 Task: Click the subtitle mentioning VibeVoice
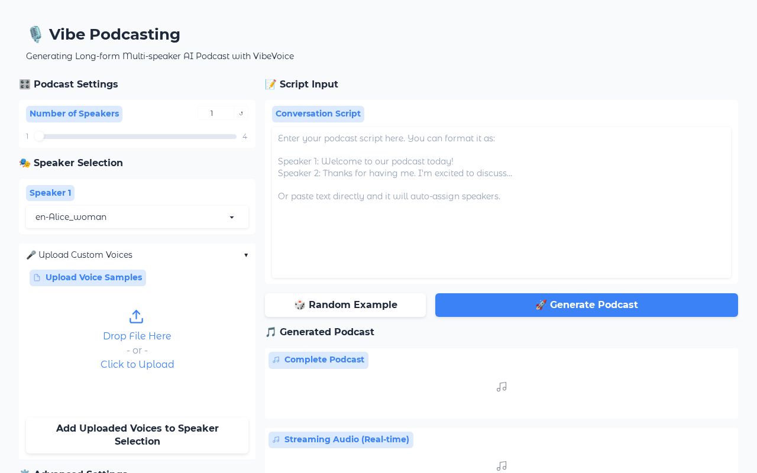160,56
